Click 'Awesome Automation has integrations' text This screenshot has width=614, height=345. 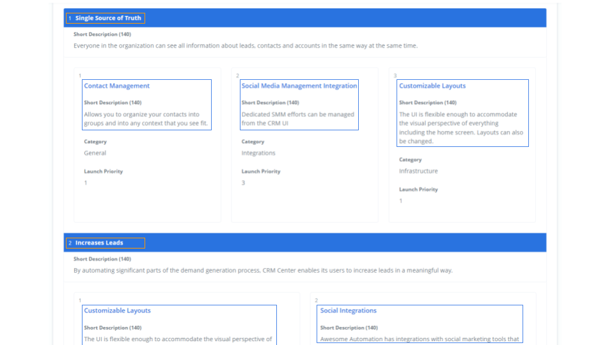coord(420,339)
